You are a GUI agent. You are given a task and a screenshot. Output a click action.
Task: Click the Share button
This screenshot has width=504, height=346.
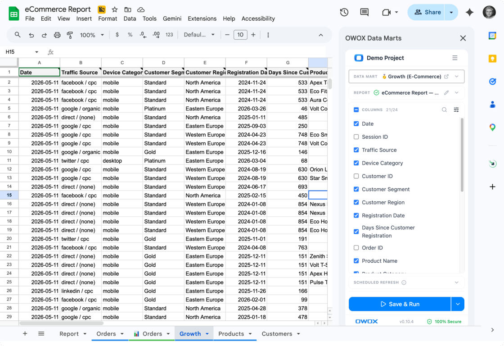click(x=426, y=12)
